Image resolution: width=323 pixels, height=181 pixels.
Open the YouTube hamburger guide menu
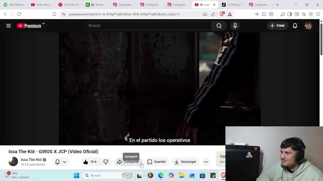click(x=8, y=26)
